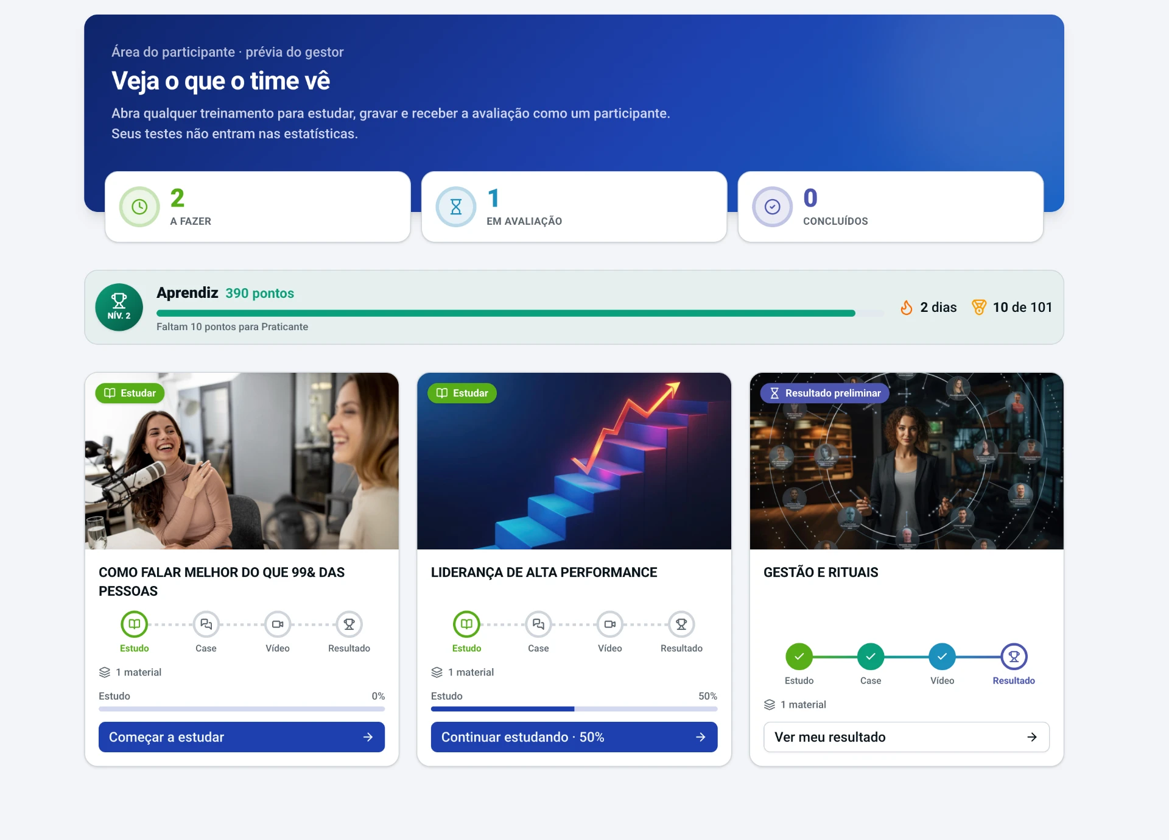Screen dimensions: 1169x840
Task: Click the hourglass icon on EM AVALIAÇÃO card
Action: [x=456, y=207]
